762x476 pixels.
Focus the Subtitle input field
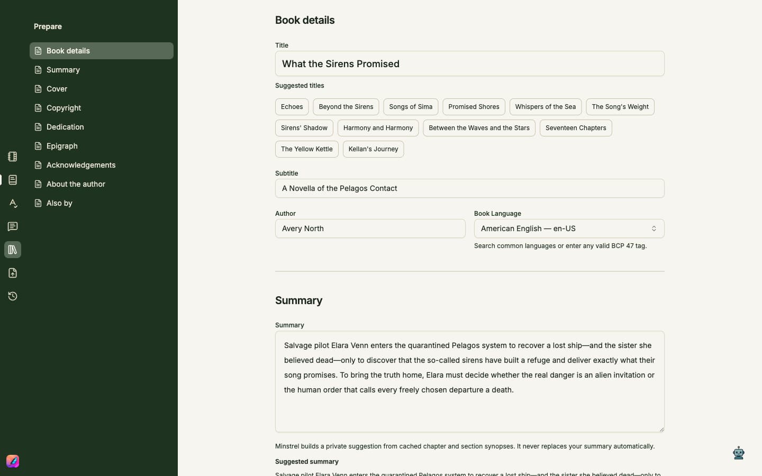coord(470,188)
